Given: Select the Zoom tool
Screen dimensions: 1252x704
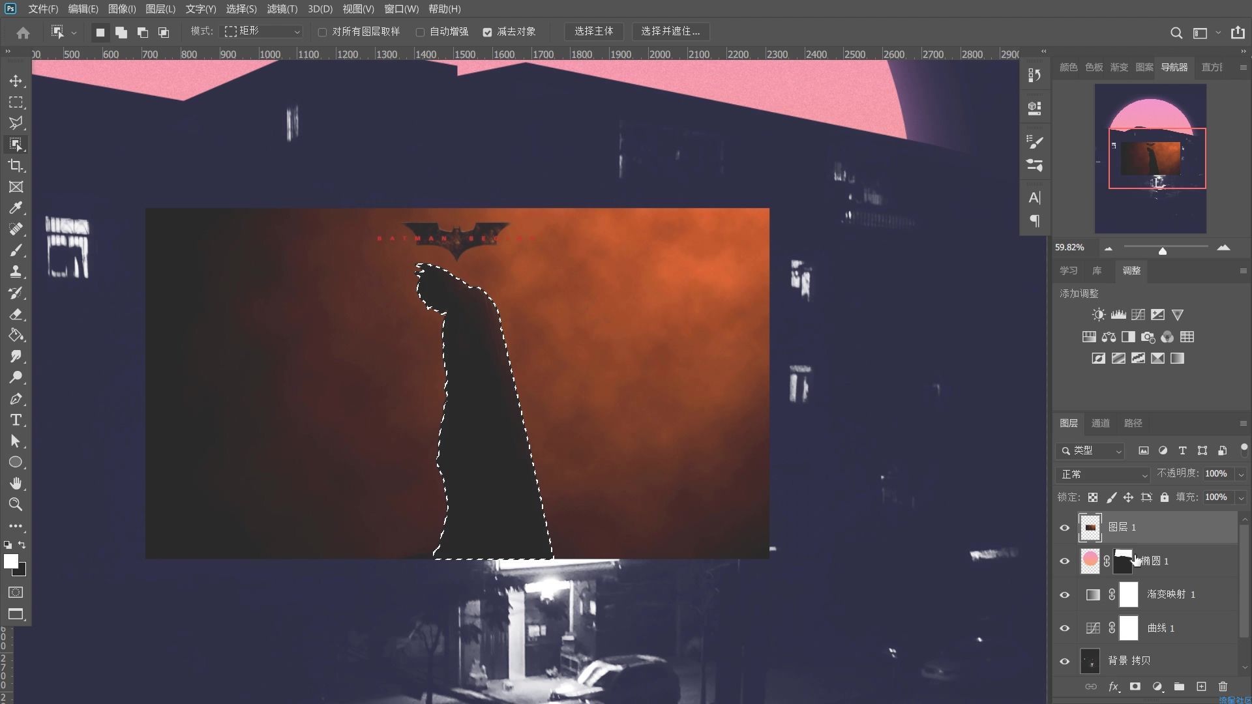Looking at the screenshot, I should (x=16, y=505).
